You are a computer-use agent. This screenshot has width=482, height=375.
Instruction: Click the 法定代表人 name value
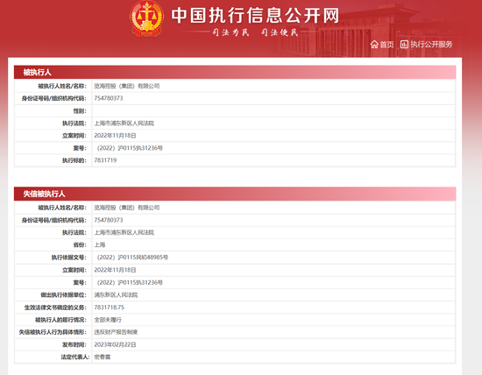pyautogui.click(x=103, y=357)
